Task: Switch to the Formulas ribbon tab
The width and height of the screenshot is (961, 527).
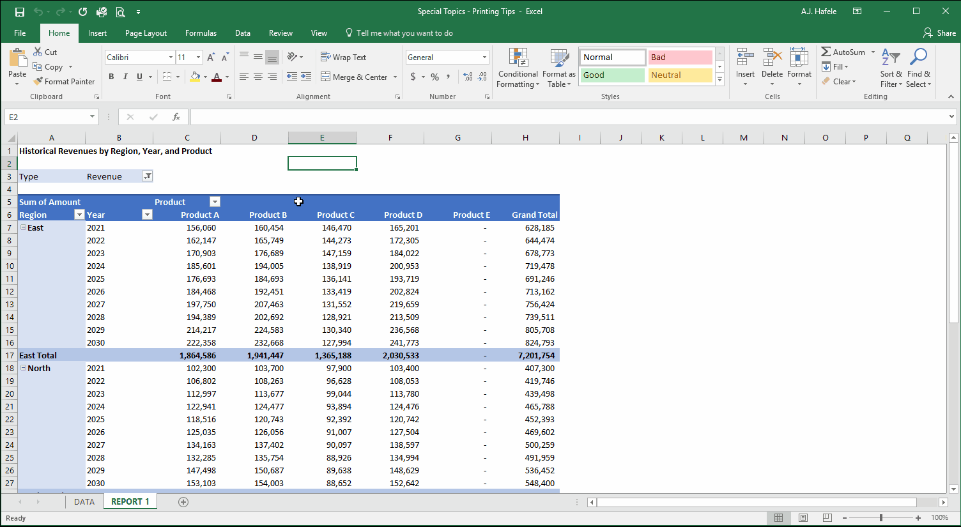Action: [x=201, y=33]
